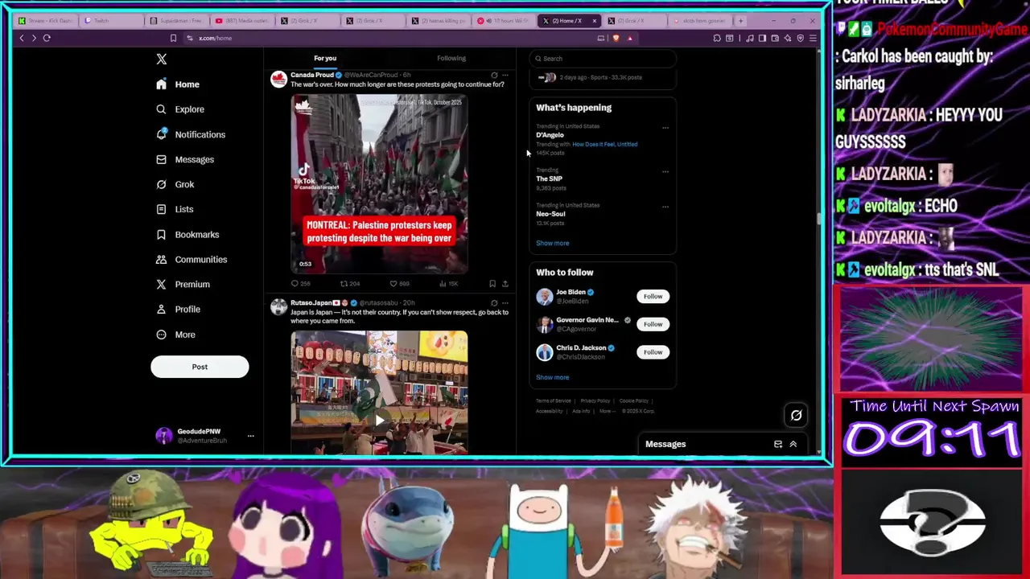
Task: Play the Montreal protest video
Action: [x=379, y=184]
